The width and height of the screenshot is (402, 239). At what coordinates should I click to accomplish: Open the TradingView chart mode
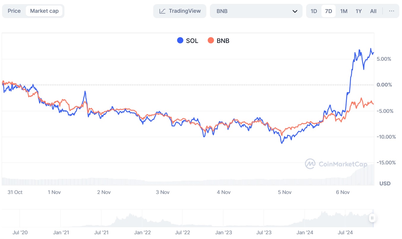180,11
